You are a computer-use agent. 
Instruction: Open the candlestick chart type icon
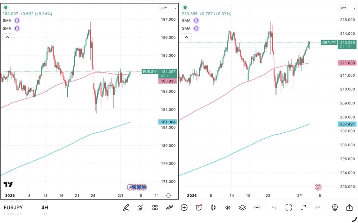213,208
